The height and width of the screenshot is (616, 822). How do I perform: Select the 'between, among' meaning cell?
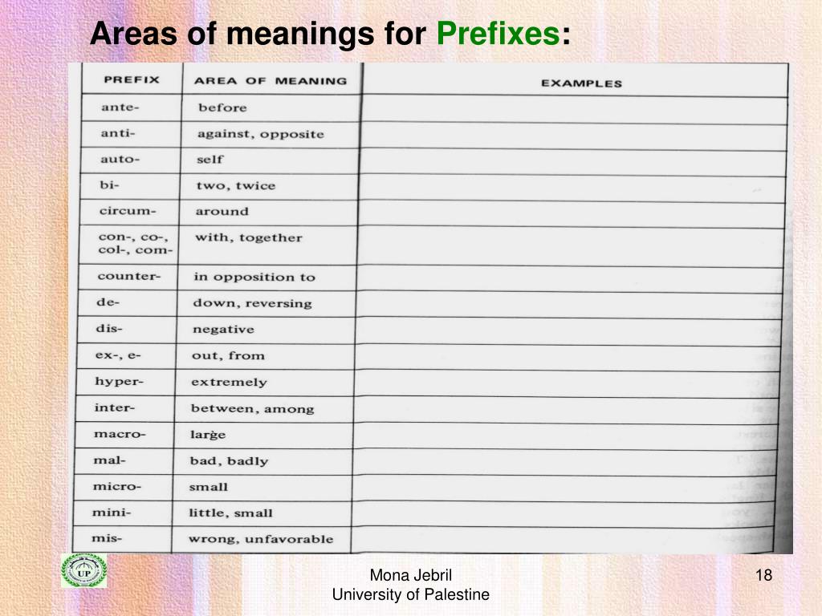263,408
